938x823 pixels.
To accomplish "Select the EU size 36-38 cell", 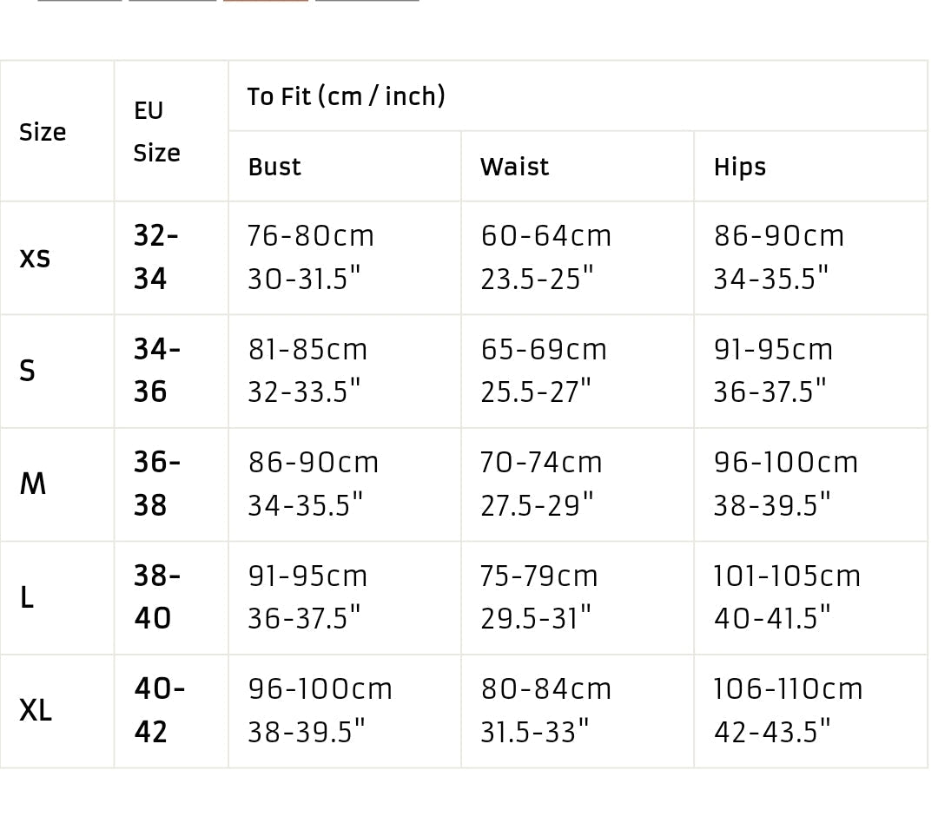I will (x=156, y=484).
